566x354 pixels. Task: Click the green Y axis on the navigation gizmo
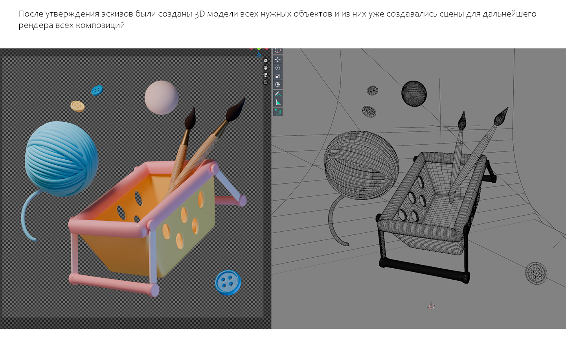258,48
